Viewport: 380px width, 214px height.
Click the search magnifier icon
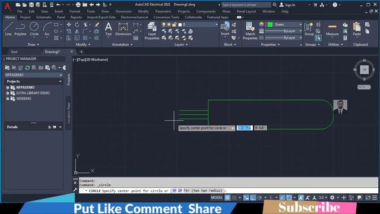point(274,5)
